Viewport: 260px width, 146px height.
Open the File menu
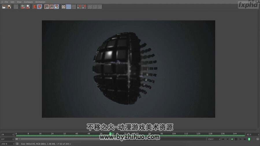[x=6, y=2]
